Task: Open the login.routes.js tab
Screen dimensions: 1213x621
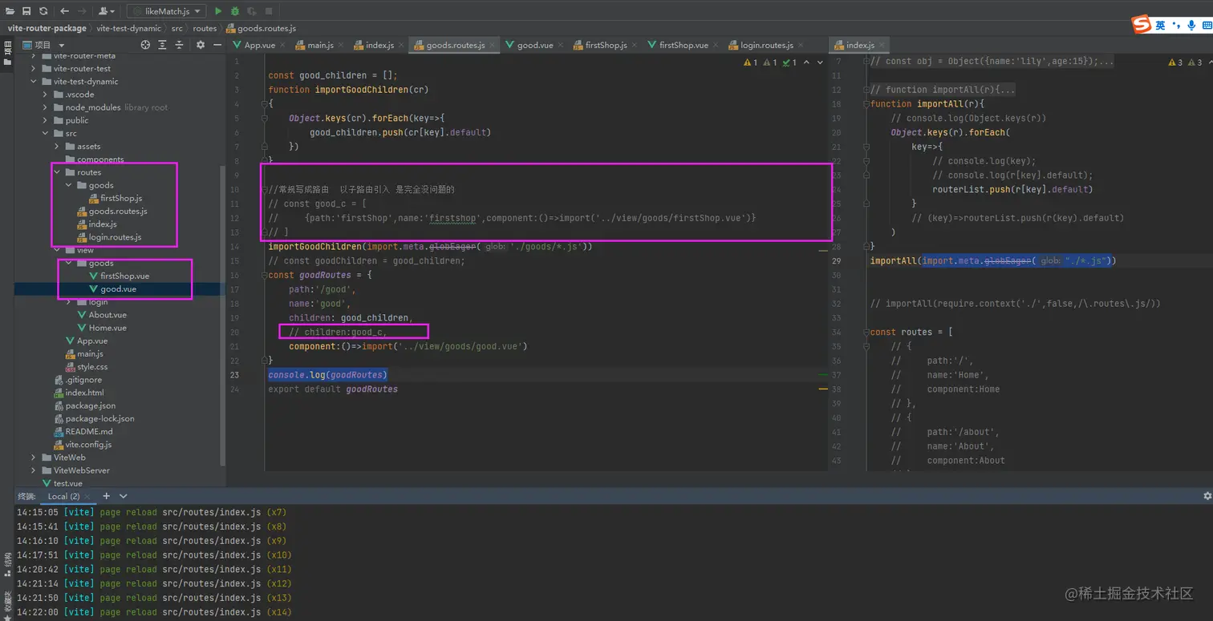Action: [x=765, y=45]
